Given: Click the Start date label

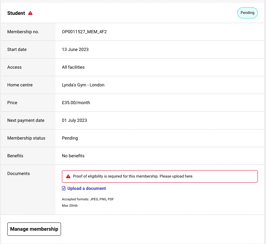Looking at the screenshot, I should click(x=17, y=49).
